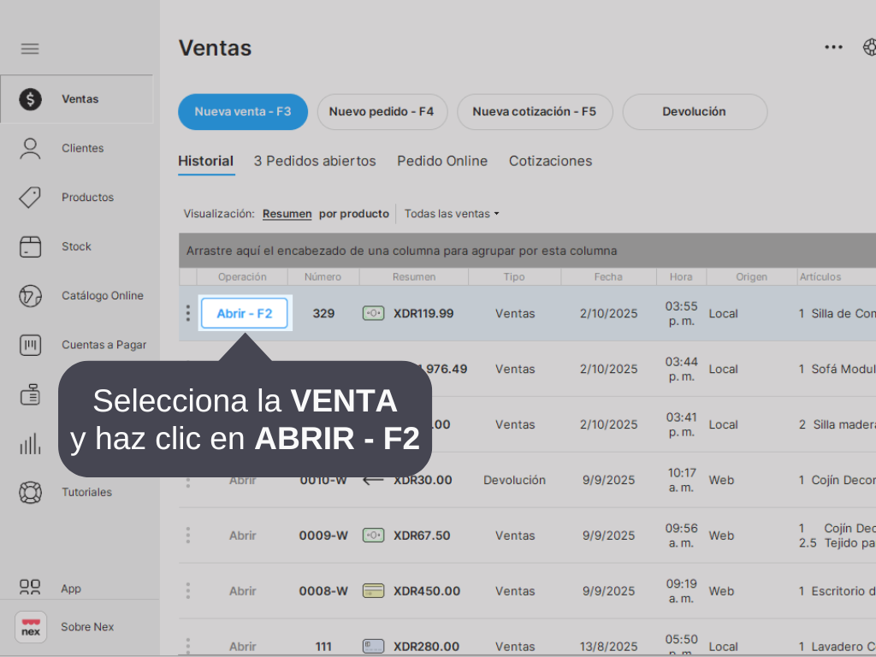Image resolution: width=876 pixels, height=657 pixels.
Task: Open the three-dot more options menu
Action: click(833, 48)
